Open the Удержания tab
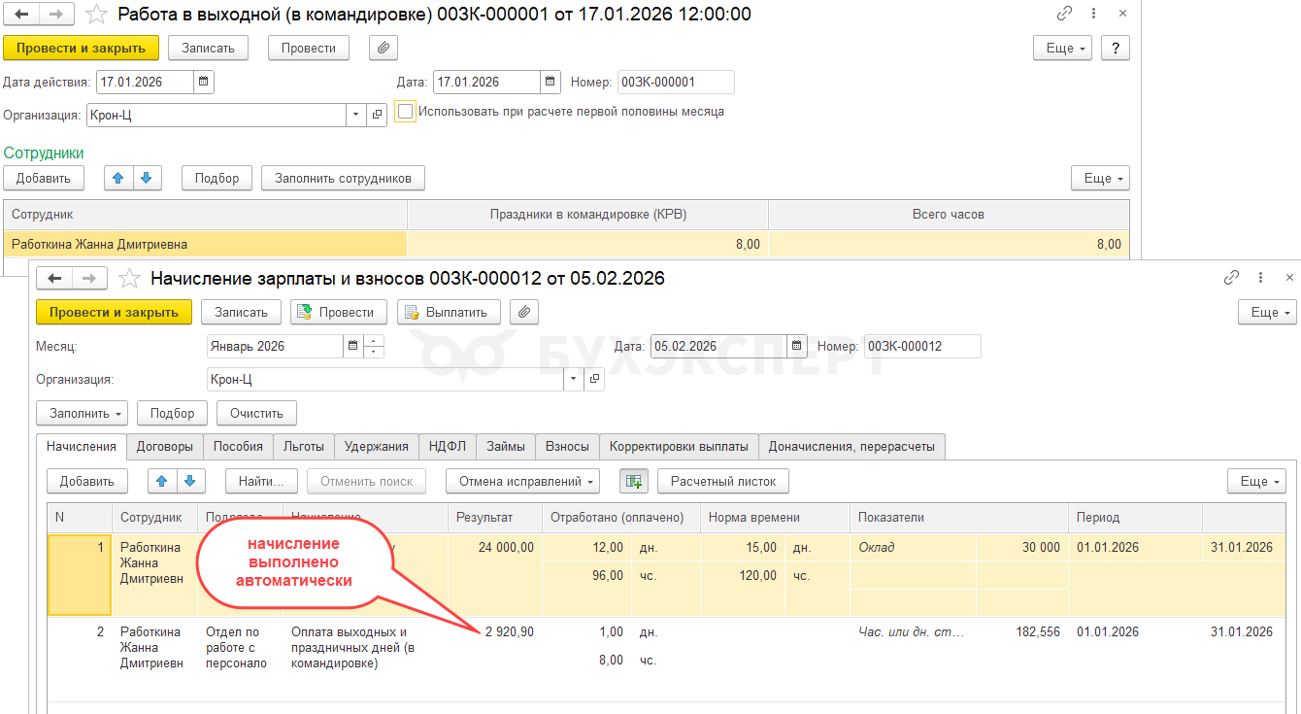The image size is (1301, 714). [x=376, y=447]
